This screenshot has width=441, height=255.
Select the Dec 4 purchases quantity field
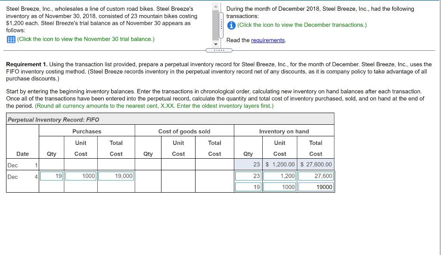point(52,176)
